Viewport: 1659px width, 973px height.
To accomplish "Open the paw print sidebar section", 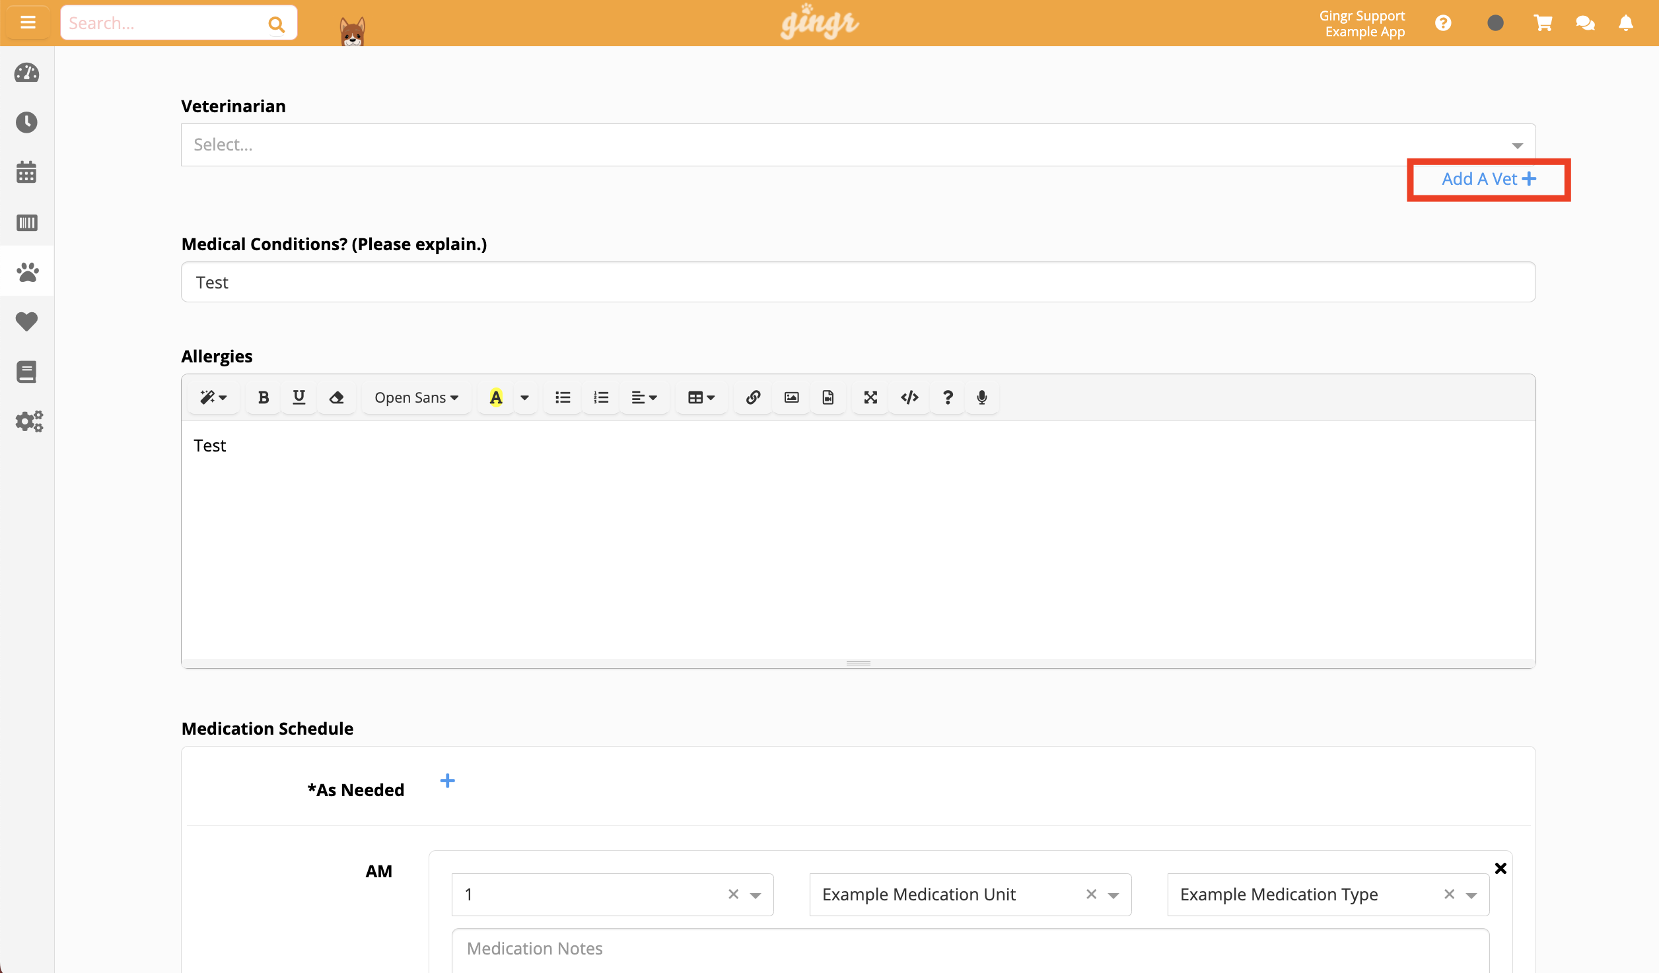I will [x=27, y=272].
